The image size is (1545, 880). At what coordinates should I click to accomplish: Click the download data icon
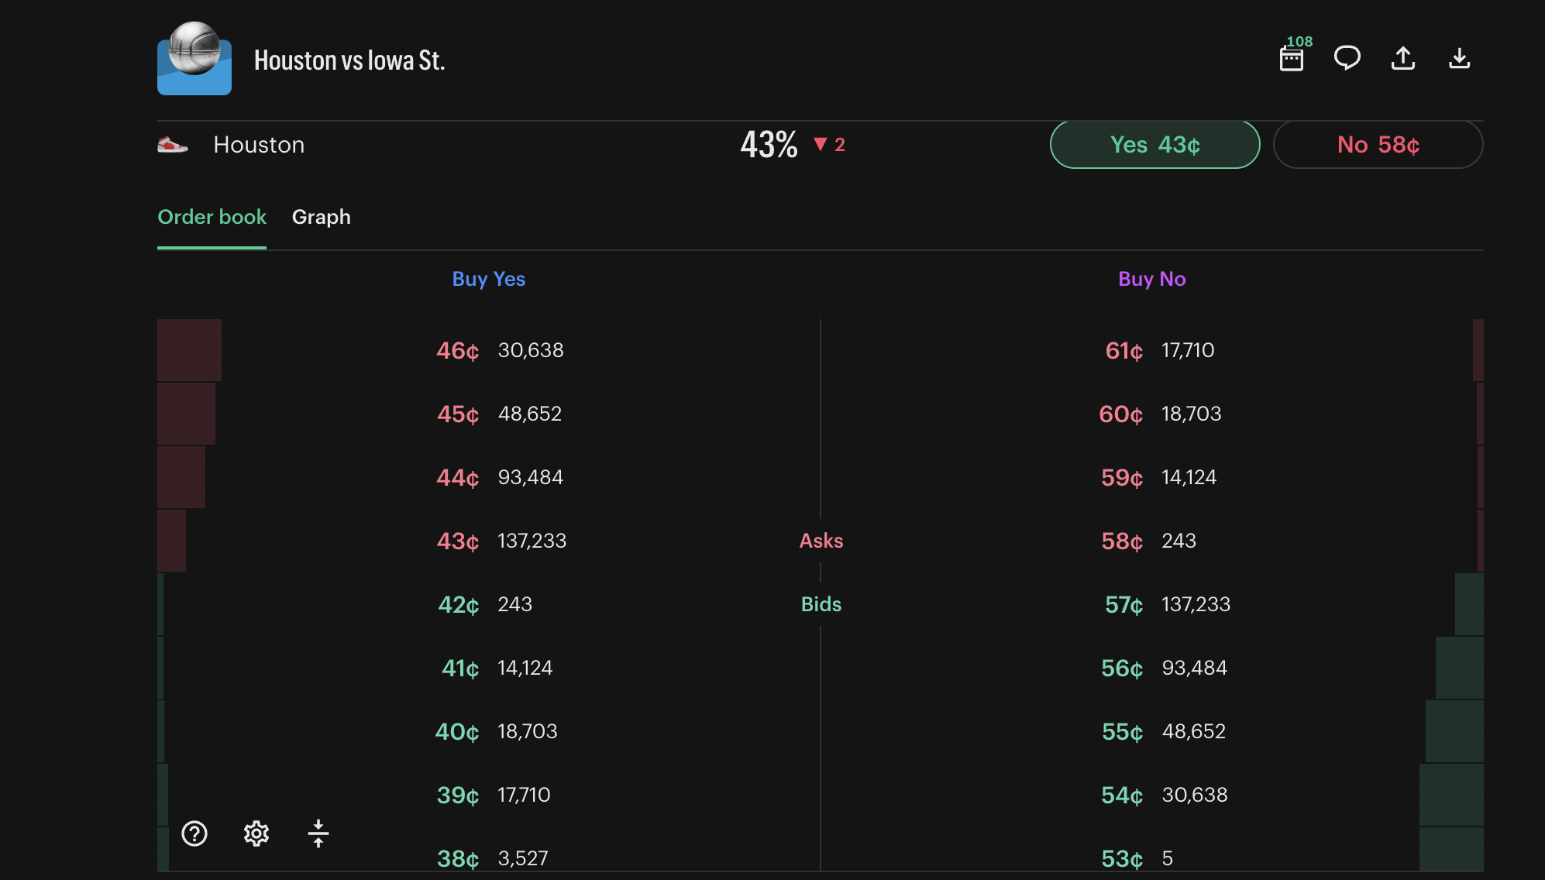(x=1459, y=58)
